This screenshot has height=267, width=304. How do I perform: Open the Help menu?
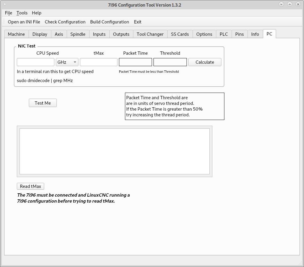(x=37, y=13)
